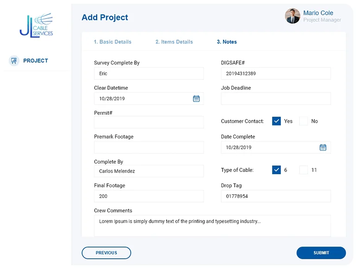Click the Project sidebar presentation icon
357x269 pixels.
coord(14,61)
